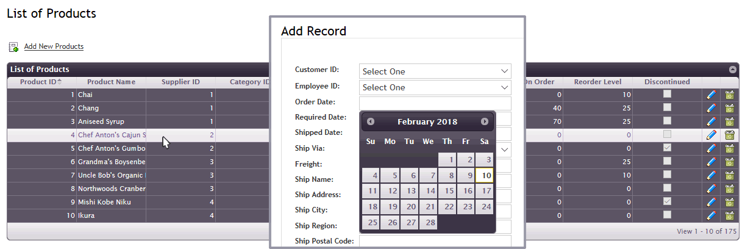Select highlighted date 10 in the calendar
Viewport: 745px width, 249px height.
[x=484, y=176]
